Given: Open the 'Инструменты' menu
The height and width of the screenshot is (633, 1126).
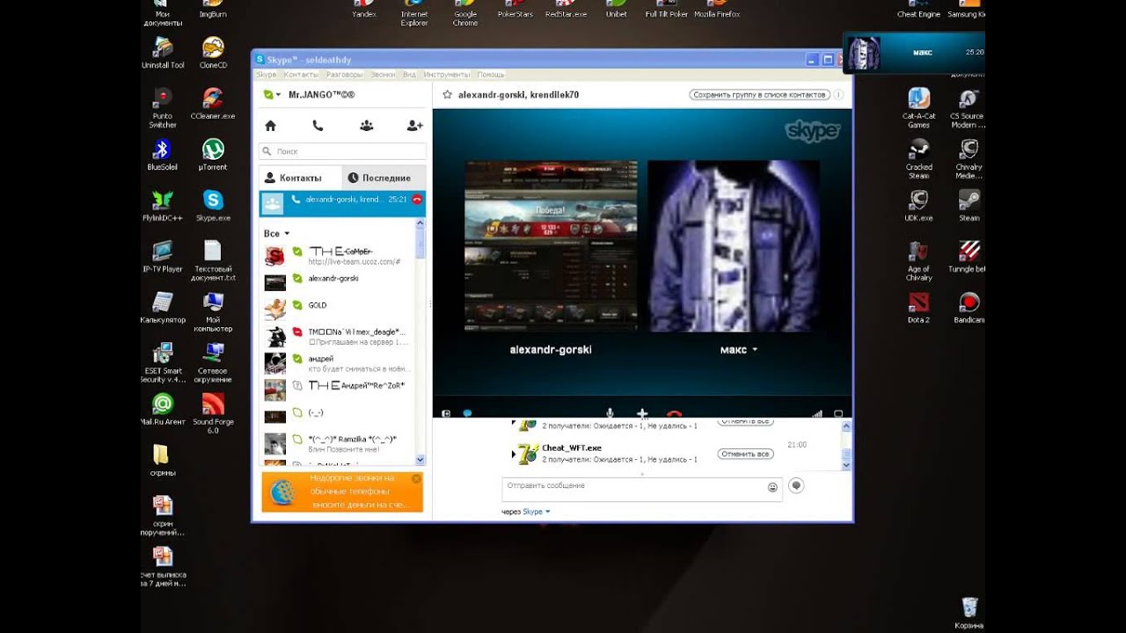Looking at the screenshot, I should click(x=447, y=75).
